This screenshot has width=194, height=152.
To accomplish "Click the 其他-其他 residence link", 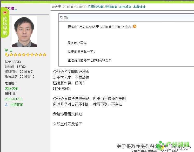I will (11, 89).
